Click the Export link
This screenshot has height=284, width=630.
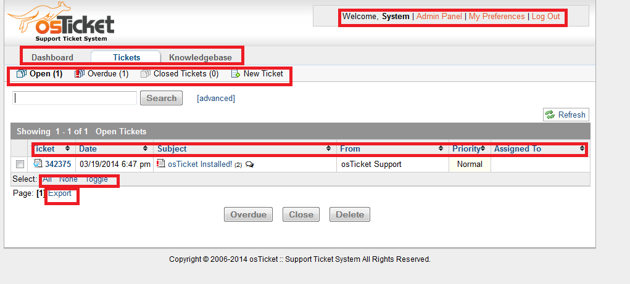click(x=60, y=193)
